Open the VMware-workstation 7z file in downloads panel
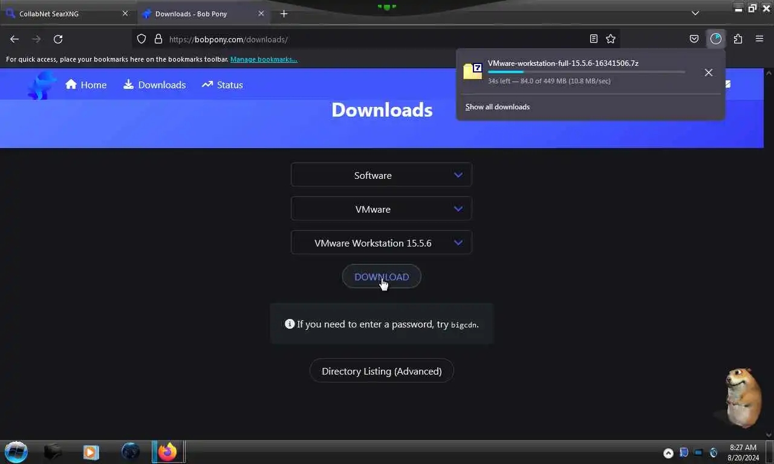The width and height of the screenshot is (774, 464). pyautogui.click(x=563, y=63)
